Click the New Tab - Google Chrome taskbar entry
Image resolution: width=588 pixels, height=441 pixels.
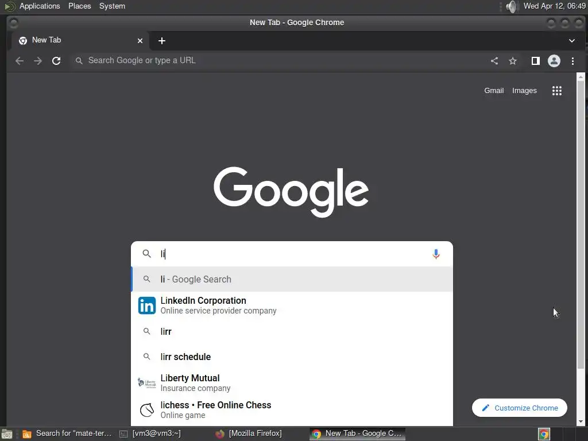click(357, 434)
